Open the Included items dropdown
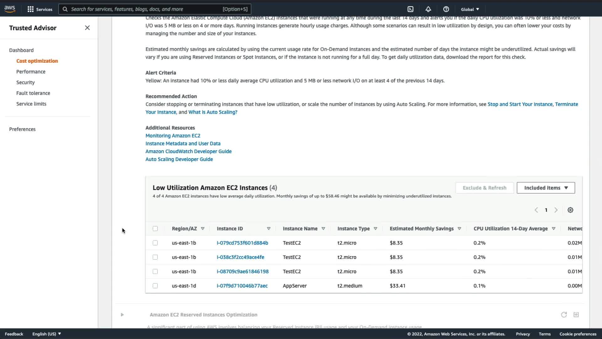Viewport: 602px width, 339px height. click(546, 188)
